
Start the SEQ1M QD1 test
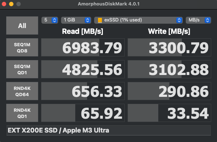(x=22, y=69)
